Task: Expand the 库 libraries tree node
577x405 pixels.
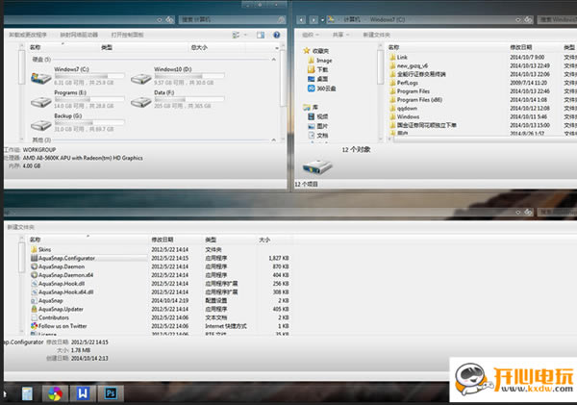Action: click(311, 107)
